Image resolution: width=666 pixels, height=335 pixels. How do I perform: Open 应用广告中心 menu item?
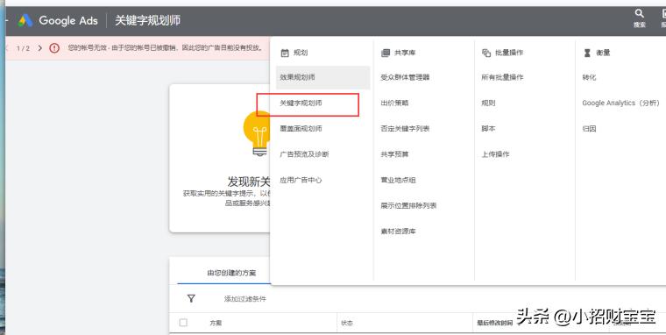click(301, 180)
